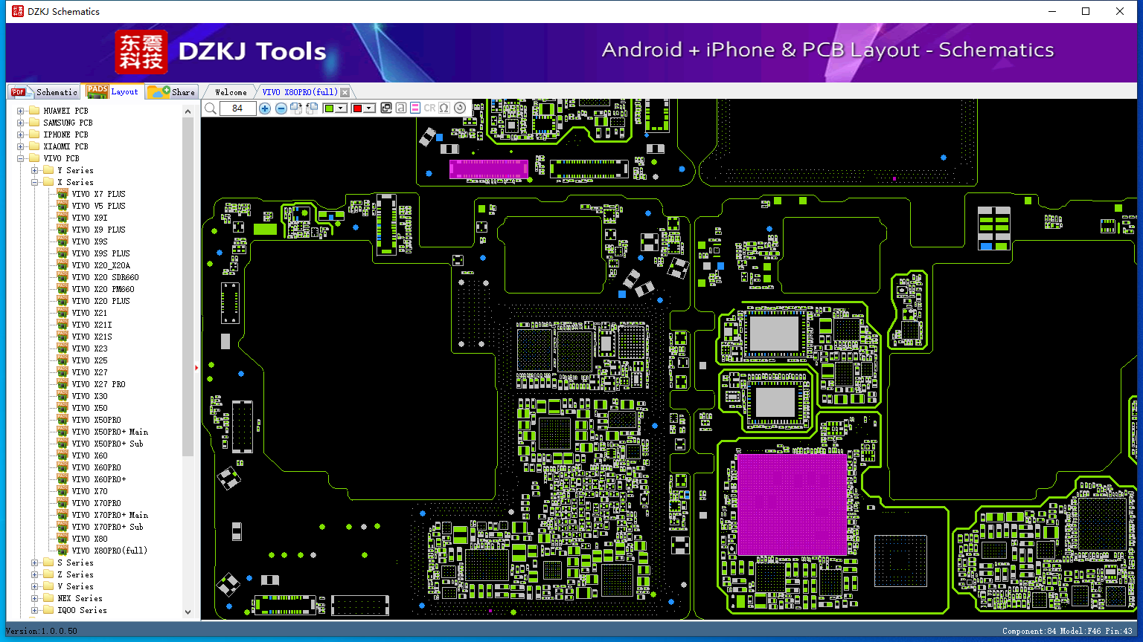Select VIVO X9 PLUS in the tree
The image size is (1143, 642).
[98, 230]
